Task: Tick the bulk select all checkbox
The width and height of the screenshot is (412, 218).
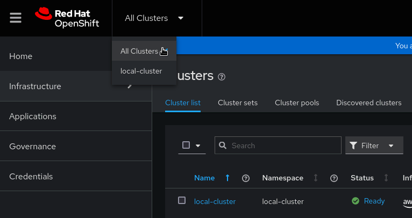Action: [x=186, y=145]
